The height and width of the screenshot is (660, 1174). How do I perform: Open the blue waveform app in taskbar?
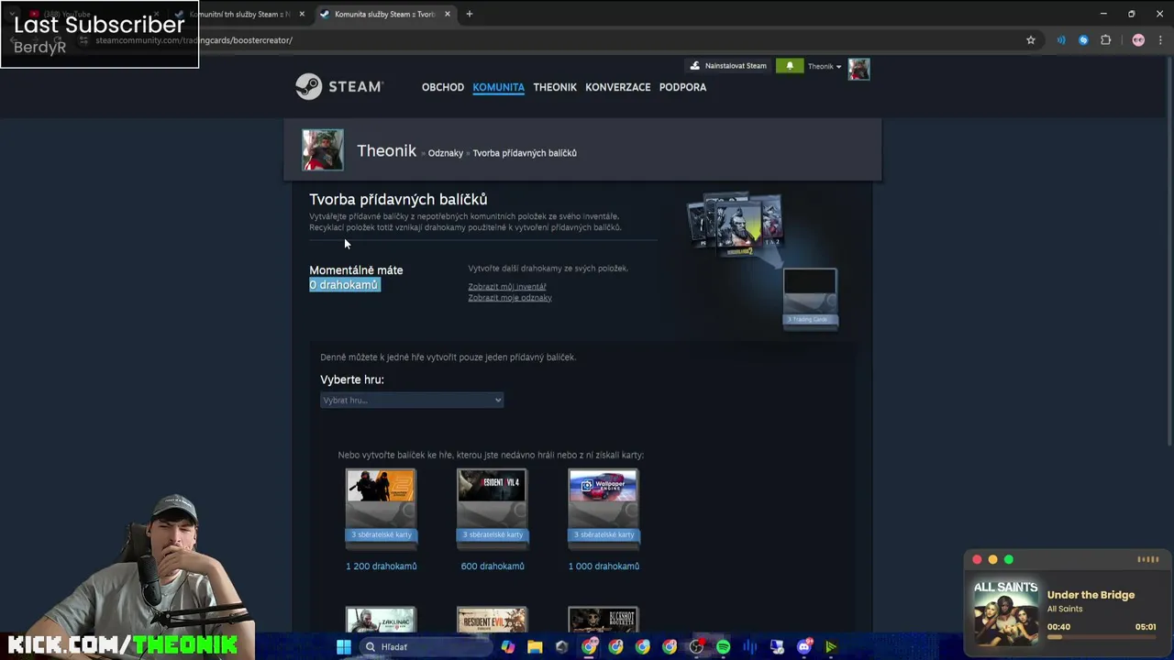(x=750, y=647)
